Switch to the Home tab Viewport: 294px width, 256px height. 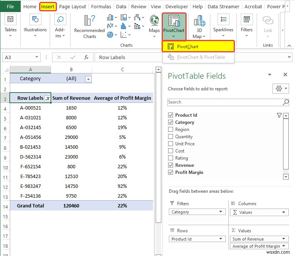[30, 6]
